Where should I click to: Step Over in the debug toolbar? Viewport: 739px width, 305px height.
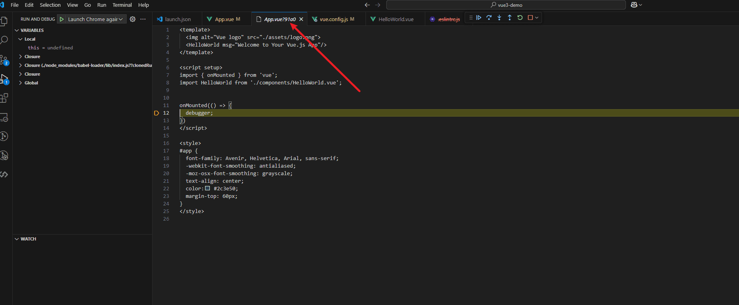[489, 18]
